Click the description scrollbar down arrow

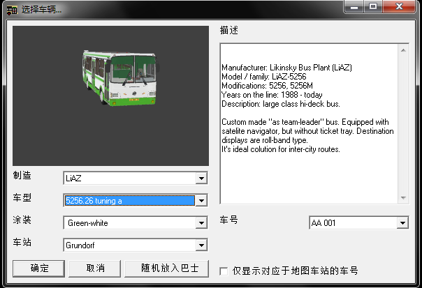pos(403,198)
